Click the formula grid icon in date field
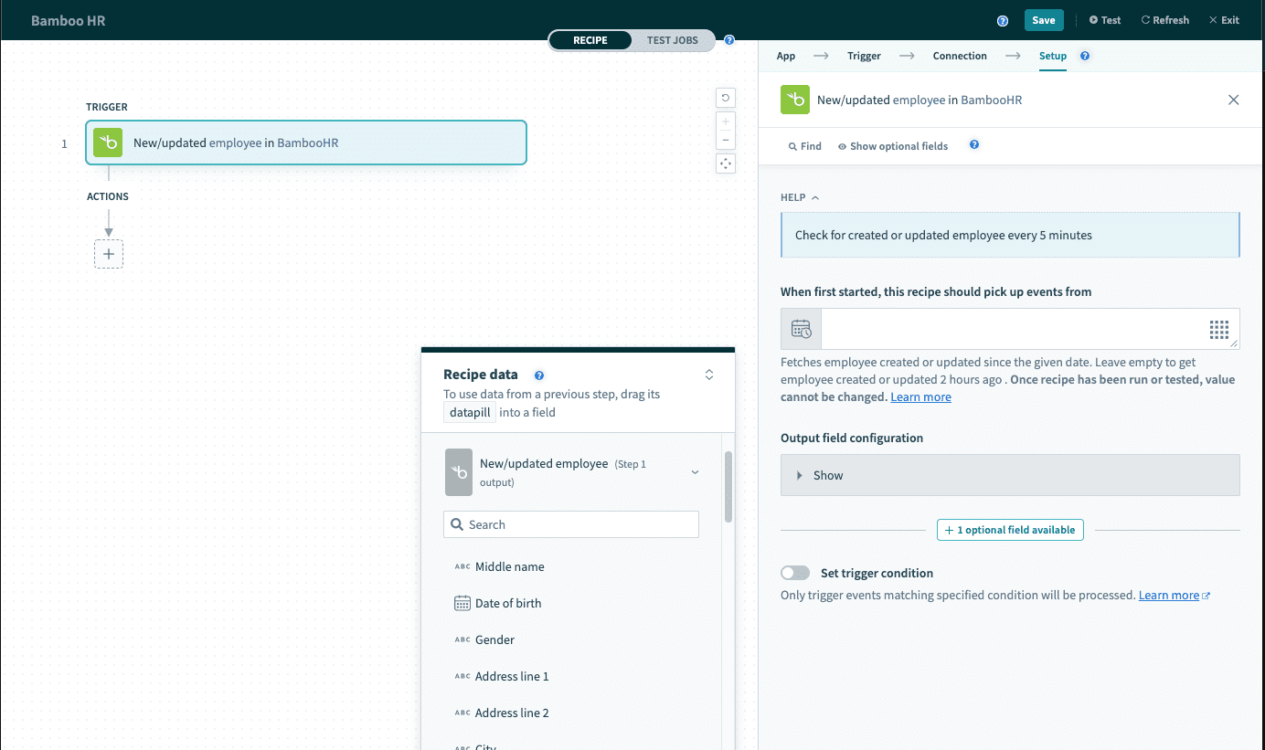1265x750 pixels. [x=1218, y=329]
